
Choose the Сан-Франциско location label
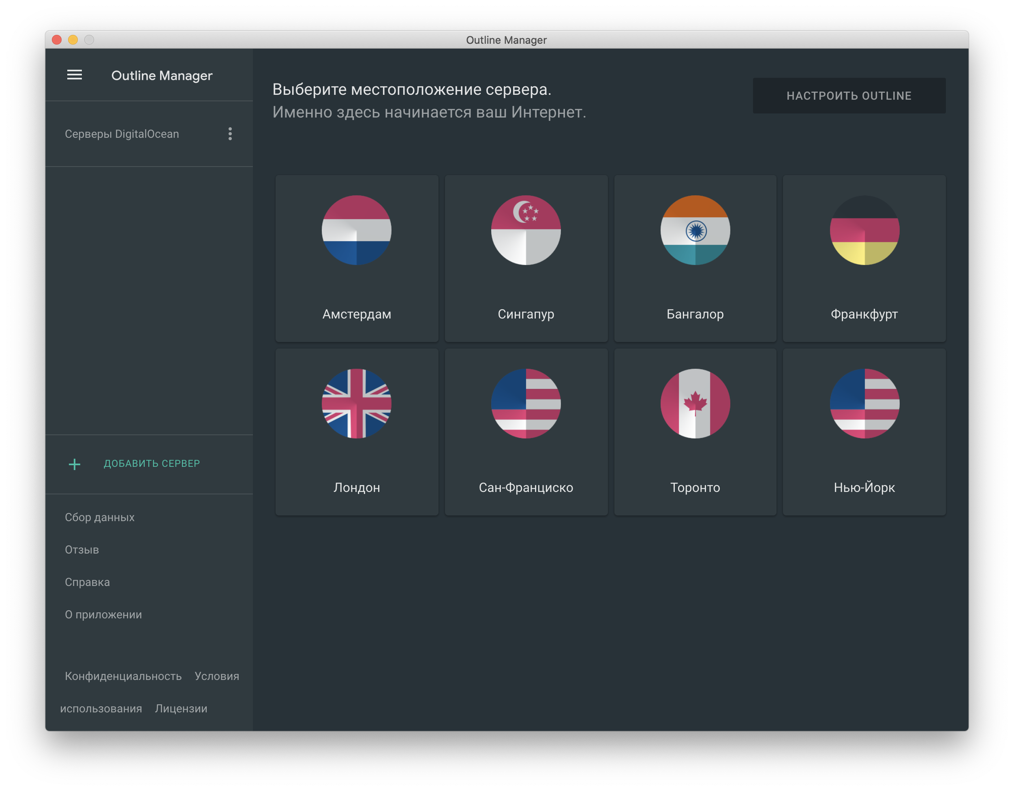click(x=526, y=487)
